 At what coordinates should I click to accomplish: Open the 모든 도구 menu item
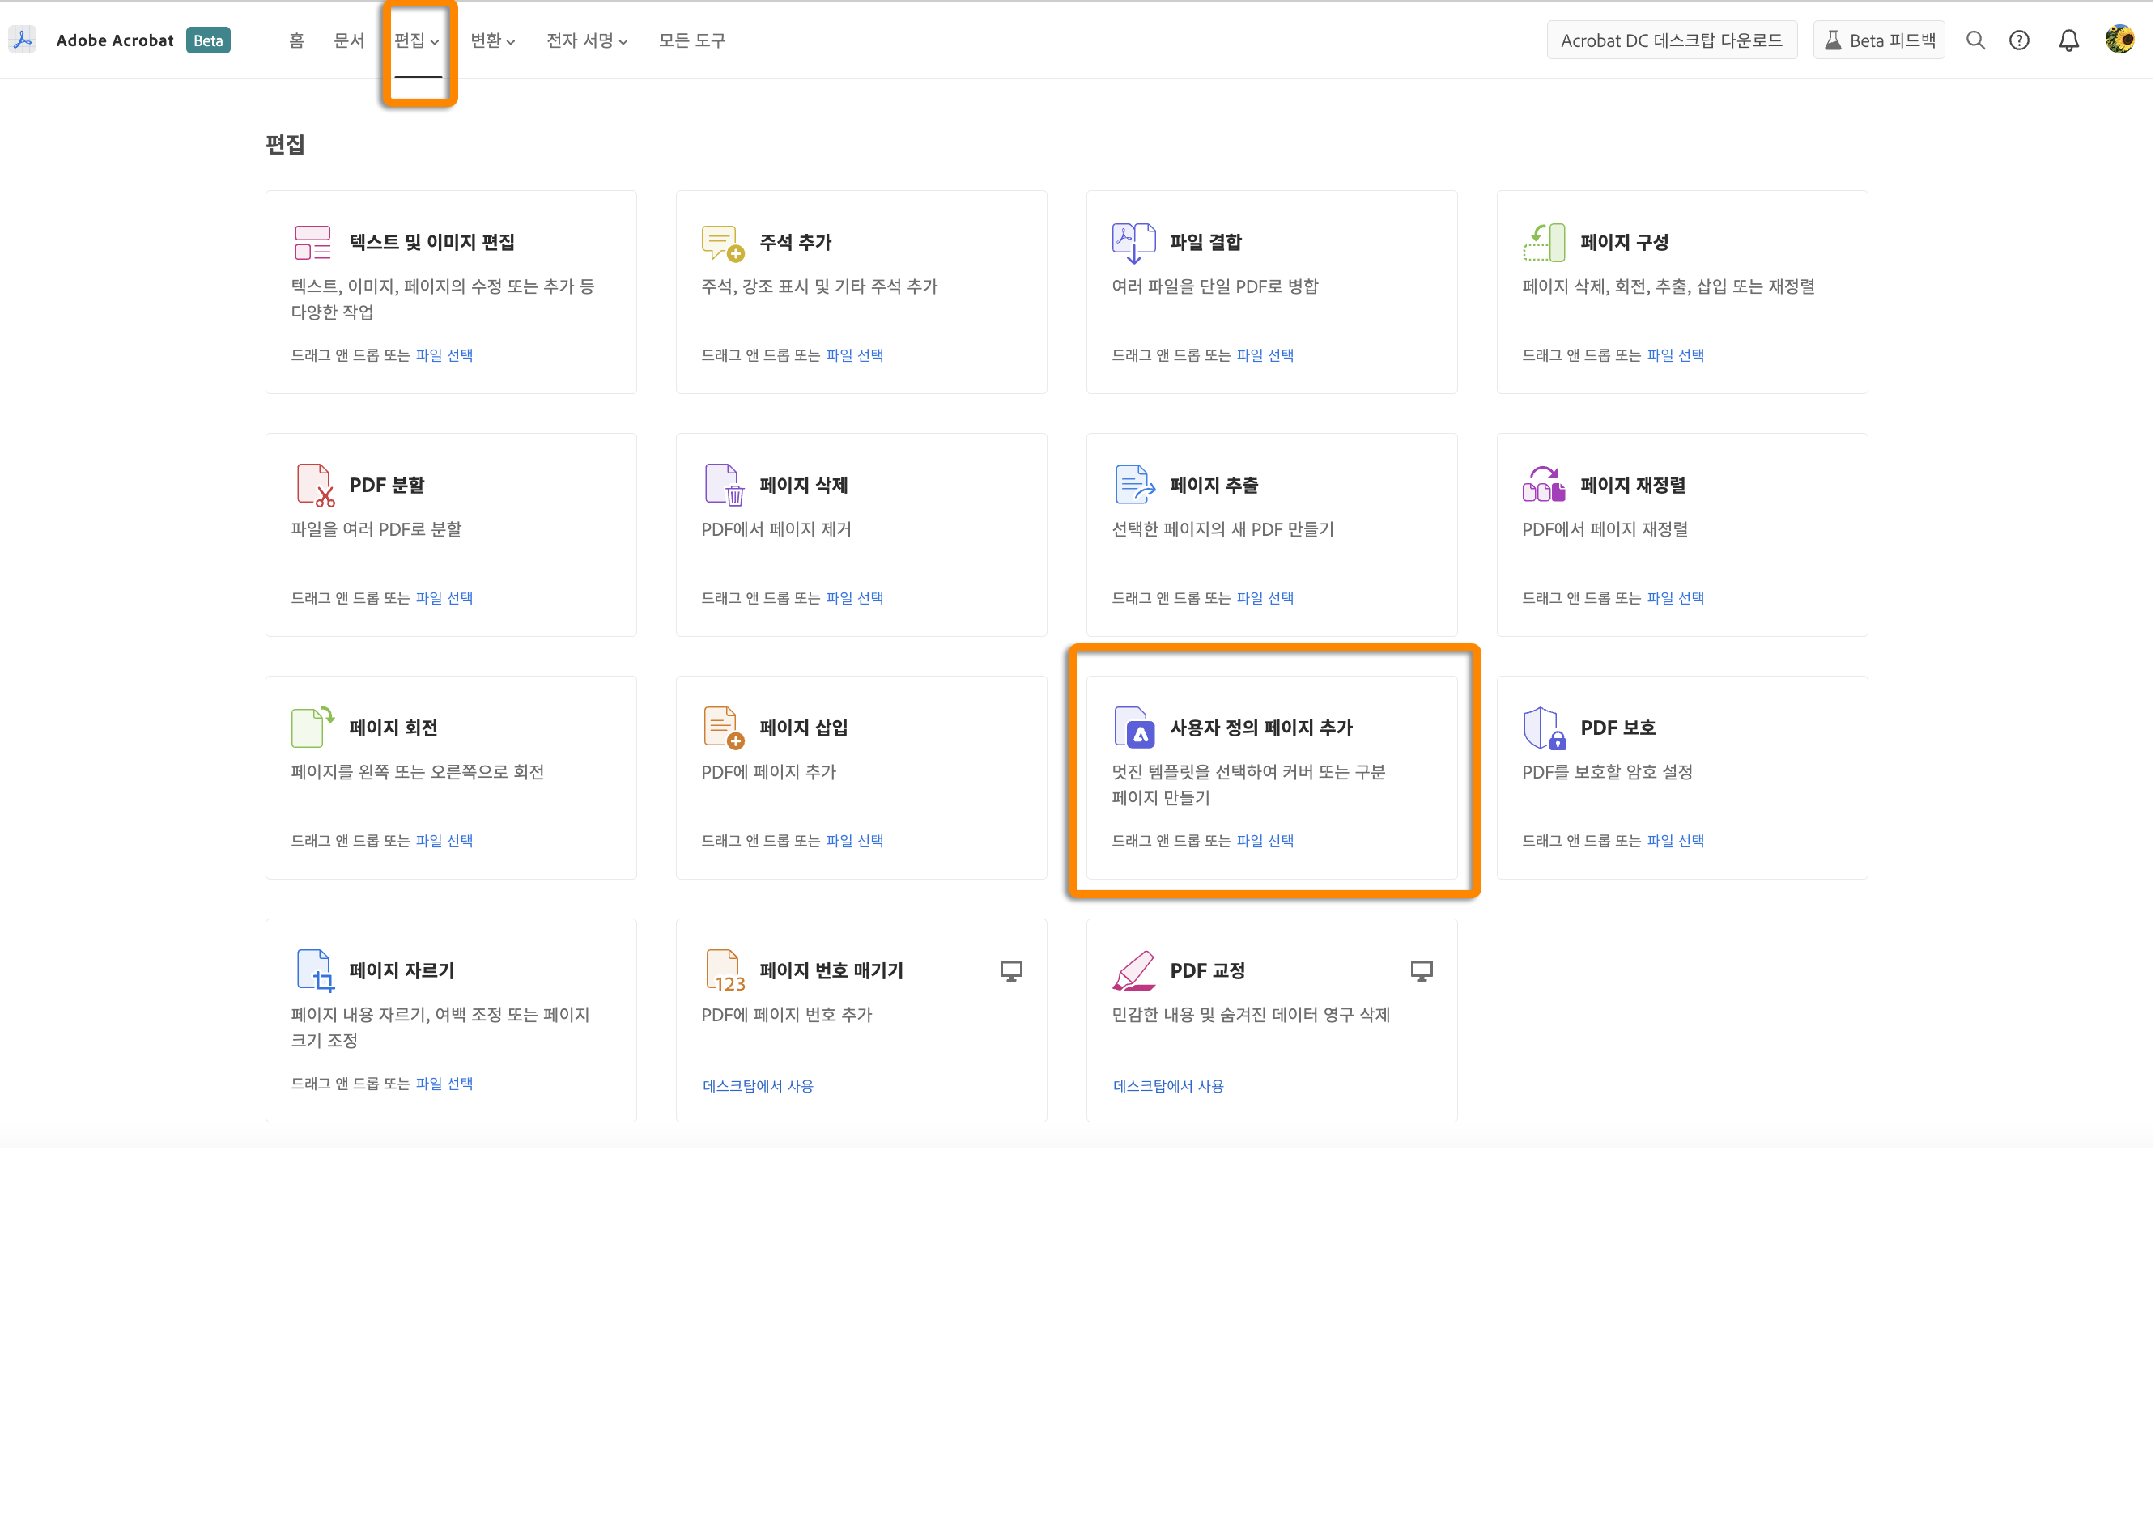point(692,40)
